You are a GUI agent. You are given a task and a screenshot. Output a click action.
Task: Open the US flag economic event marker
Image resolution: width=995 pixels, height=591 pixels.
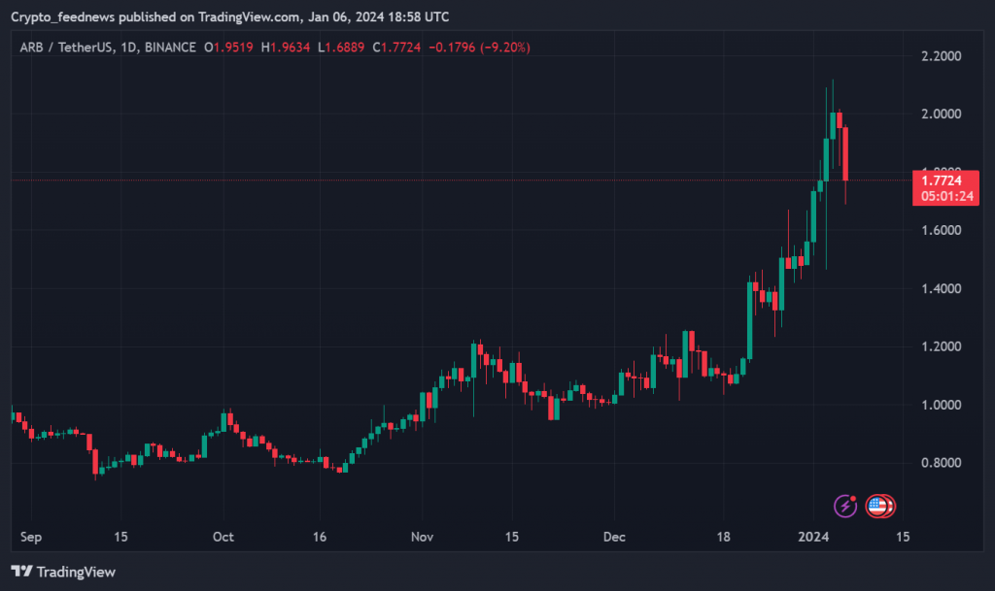point(877,506)
